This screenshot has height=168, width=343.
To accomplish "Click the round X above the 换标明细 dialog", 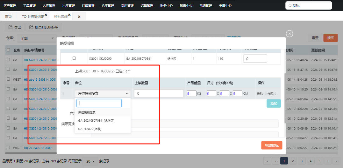I will pyautogui.click(x=289, y=34).
